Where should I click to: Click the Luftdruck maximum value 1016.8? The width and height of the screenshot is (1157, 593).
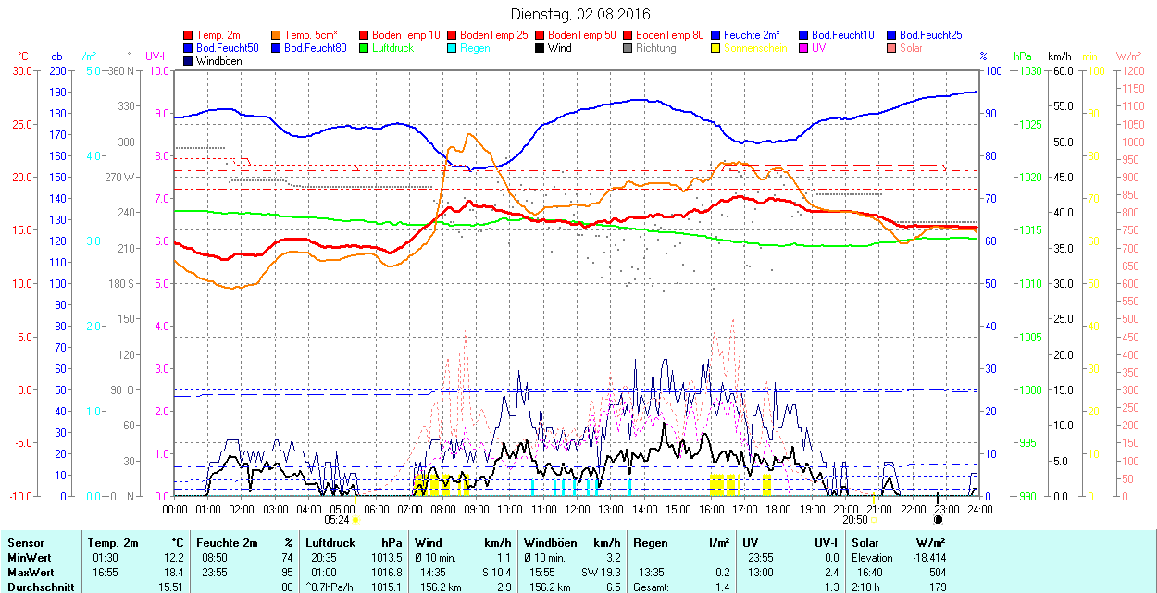[x=386, y=572]
